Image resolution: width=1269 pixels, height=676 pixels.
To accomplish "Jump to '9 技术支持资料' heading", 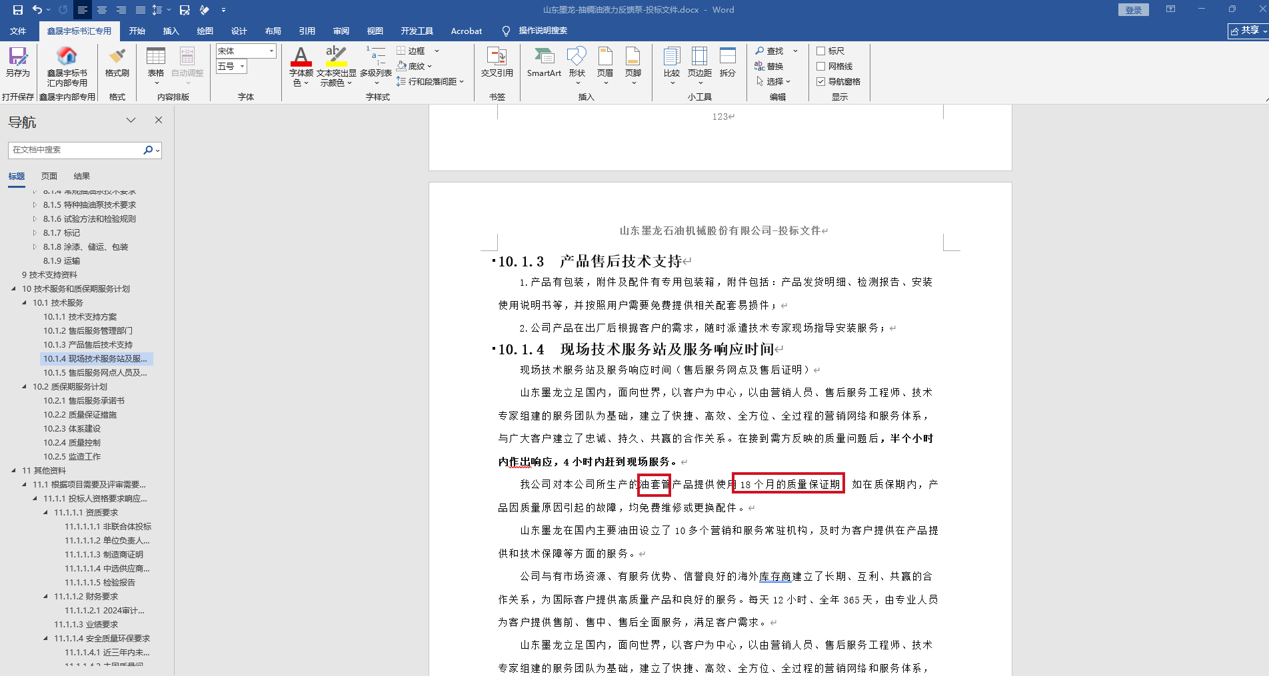I will pyautogui.click(x=49, y=274).
